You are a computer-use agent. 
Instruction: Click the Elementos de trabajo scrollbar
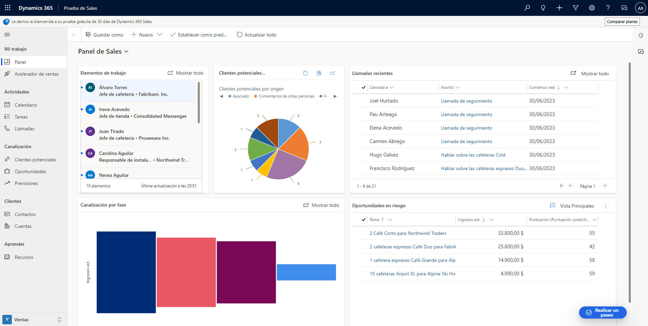click(199, 102)
